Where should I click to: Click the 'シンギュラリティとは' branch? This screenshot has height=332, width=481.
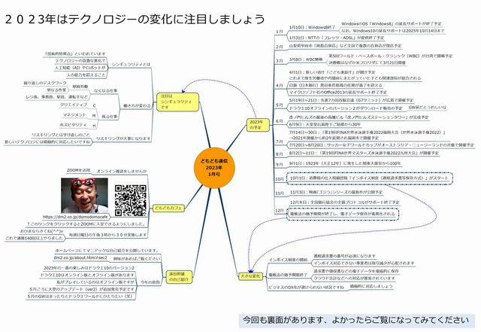(131, 65)
